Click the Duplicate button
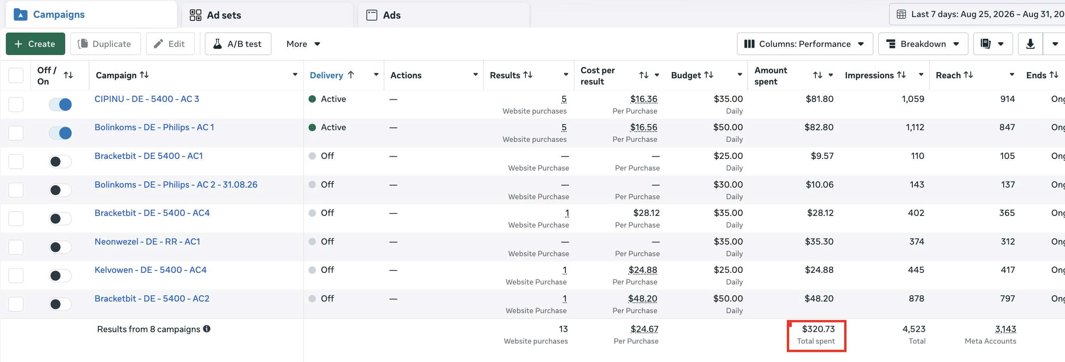1065x362 pixels. (106, 44)
